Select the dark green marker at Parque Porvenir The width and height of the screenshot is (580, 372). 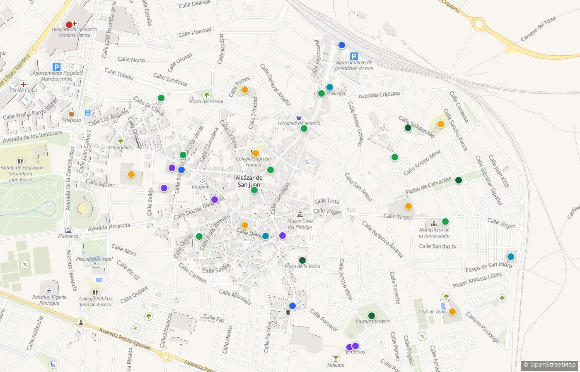tap(372, 316)
